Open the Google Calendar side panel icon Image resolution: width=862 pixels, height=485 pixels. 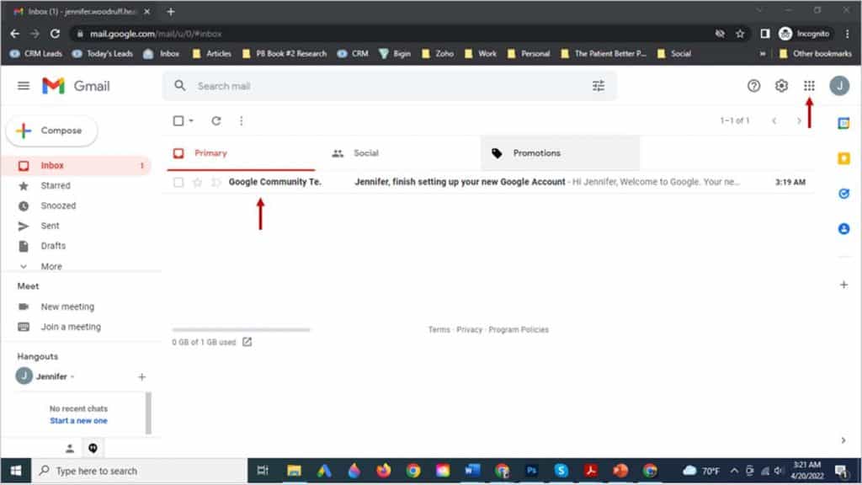click(x=843, y=123)
